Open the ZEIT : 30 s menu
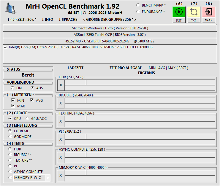This screenshot has width=220, height=186. click(22, 20)
